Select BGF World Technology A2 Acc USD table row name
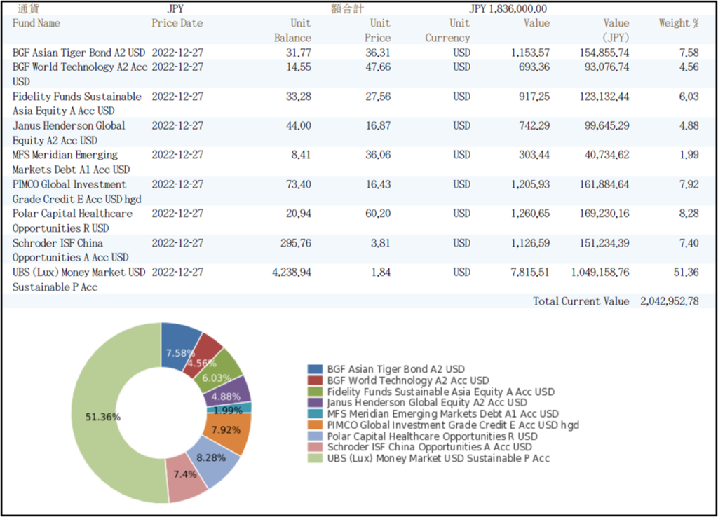The image size is (718, 517). 80,74
